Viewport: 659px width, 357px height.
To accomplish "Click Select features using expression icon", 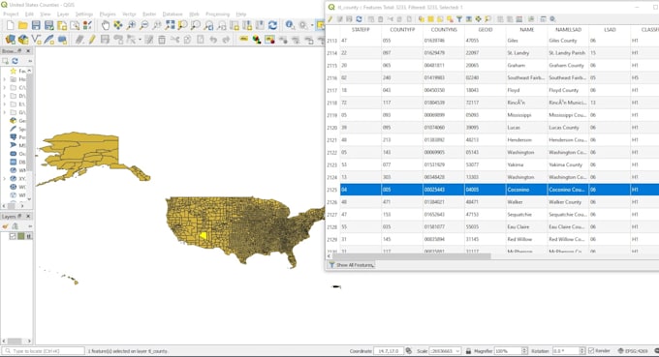I will pyautogui.click(x=422, y=19).
